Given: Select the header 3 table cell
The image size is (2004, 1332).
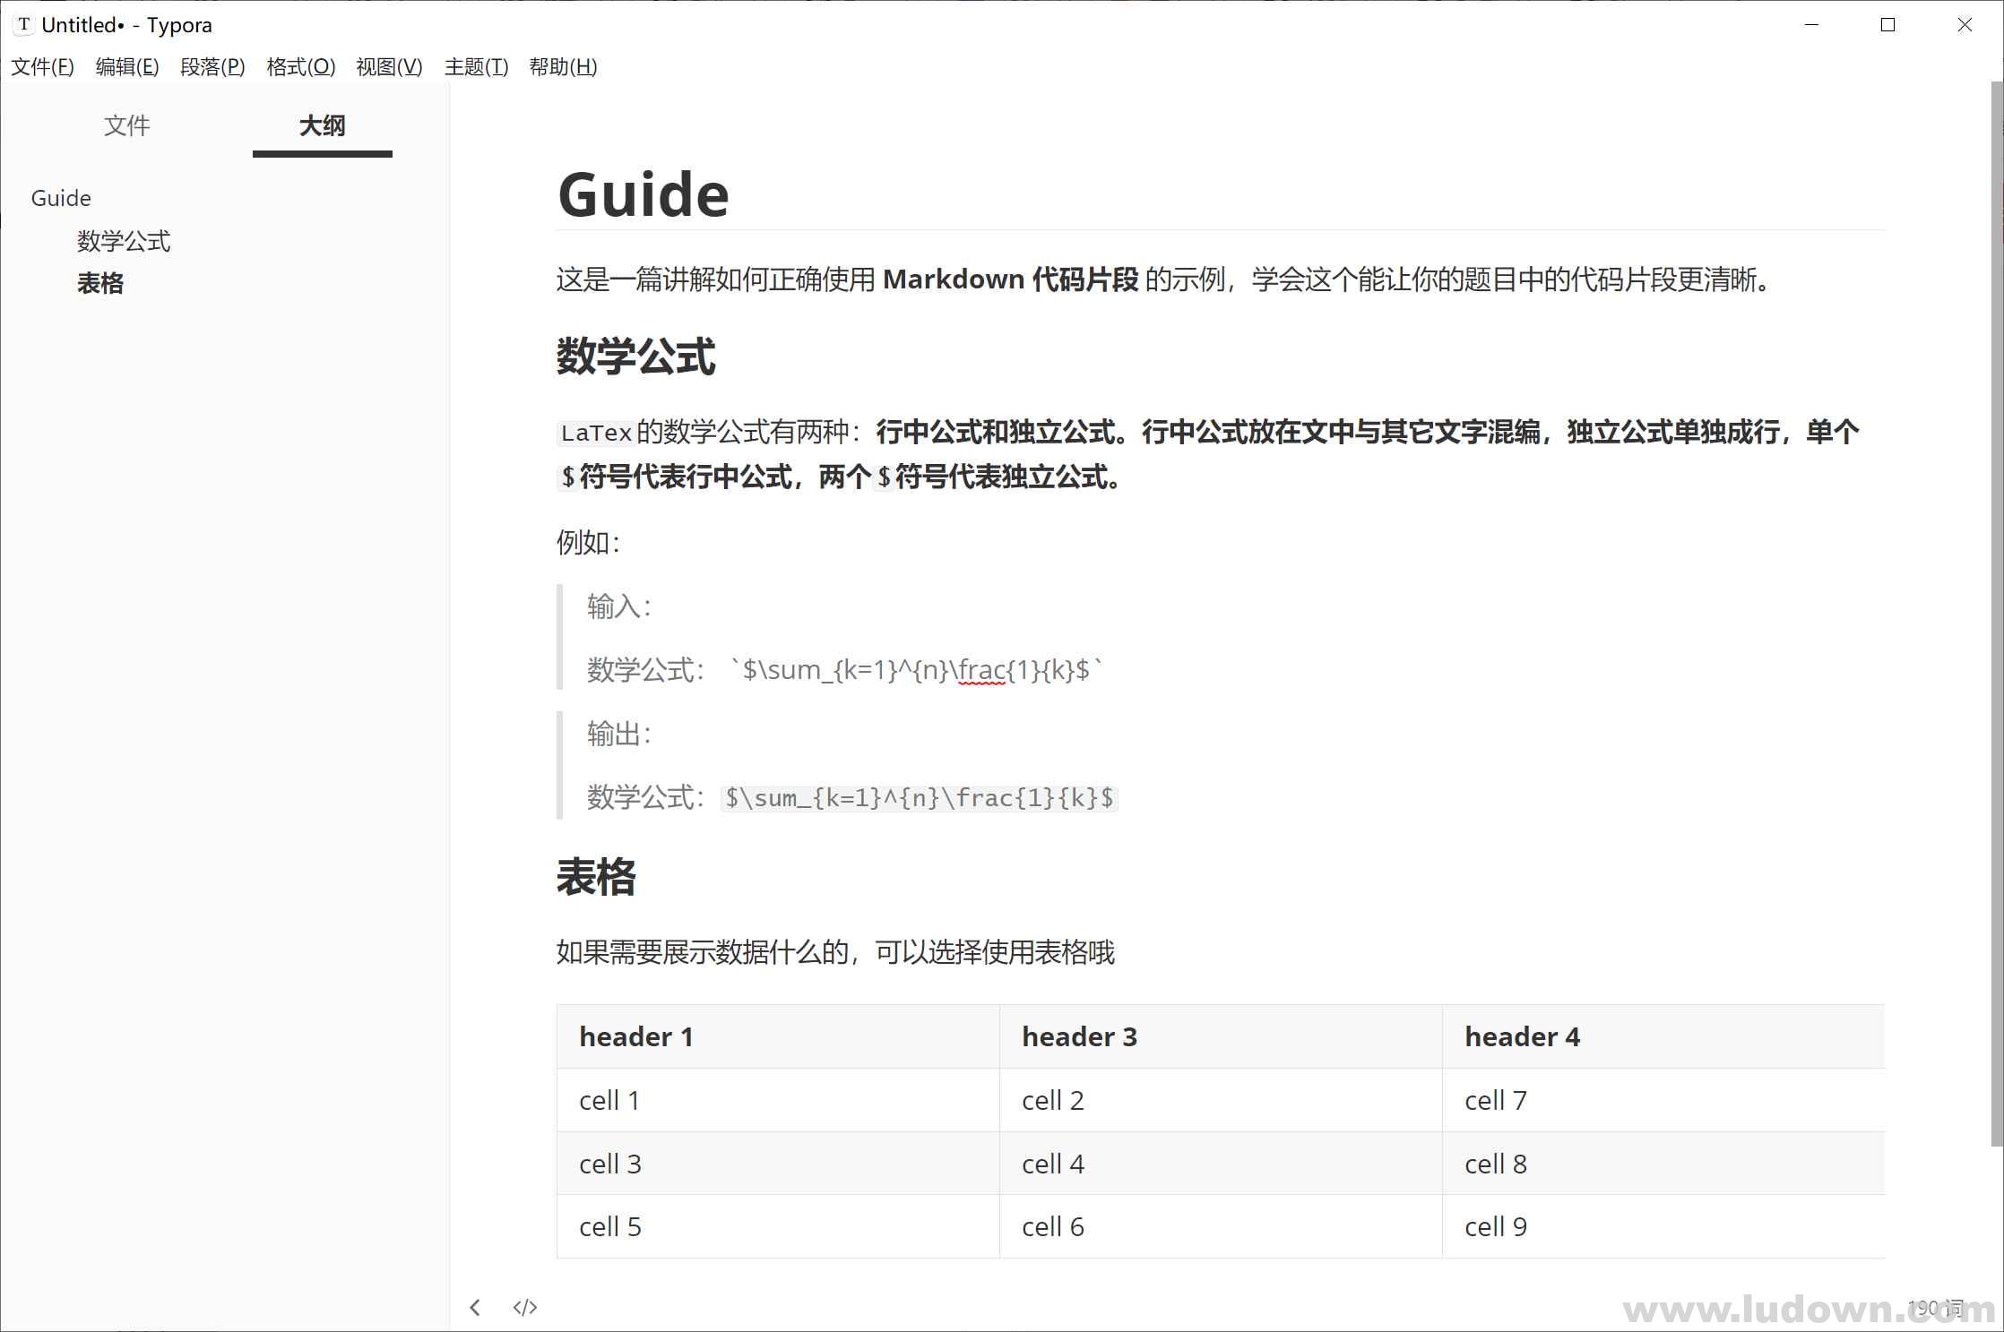Looking at the screenshot, I should [x=1221, y=1036].
